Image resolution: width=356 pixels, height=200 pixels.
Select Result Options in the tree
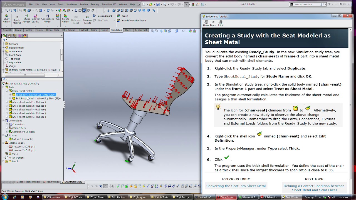(16, 157)
